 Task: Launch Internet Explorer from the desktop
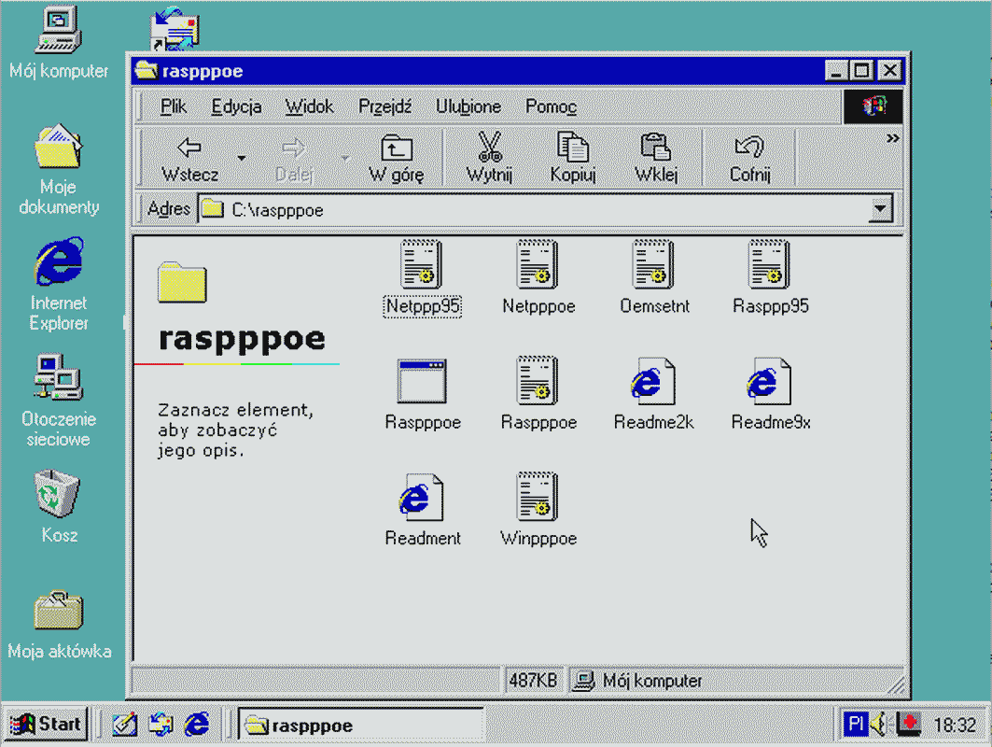click(58, 284)
